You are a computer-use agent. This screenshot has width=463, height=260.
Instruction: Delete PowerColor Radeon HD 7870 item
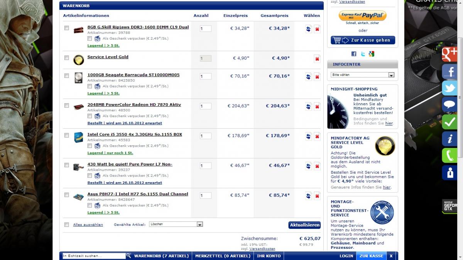[x=317, y=106]
